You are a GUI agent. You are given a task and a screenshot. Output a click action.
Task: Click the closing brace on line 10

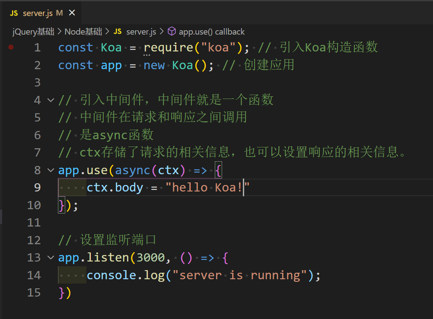pyautogui.click(x=61, y=205)
